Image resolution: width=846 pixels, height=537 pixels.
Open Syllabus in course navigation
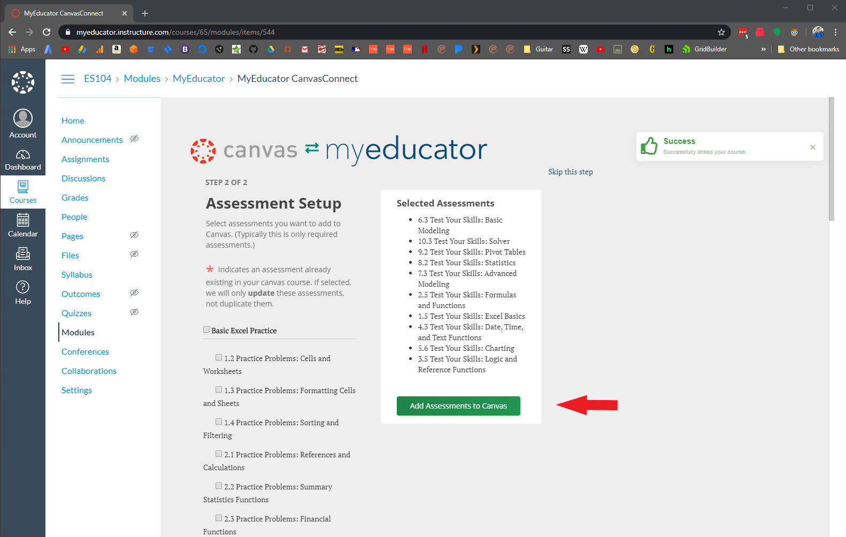(77, 275)
